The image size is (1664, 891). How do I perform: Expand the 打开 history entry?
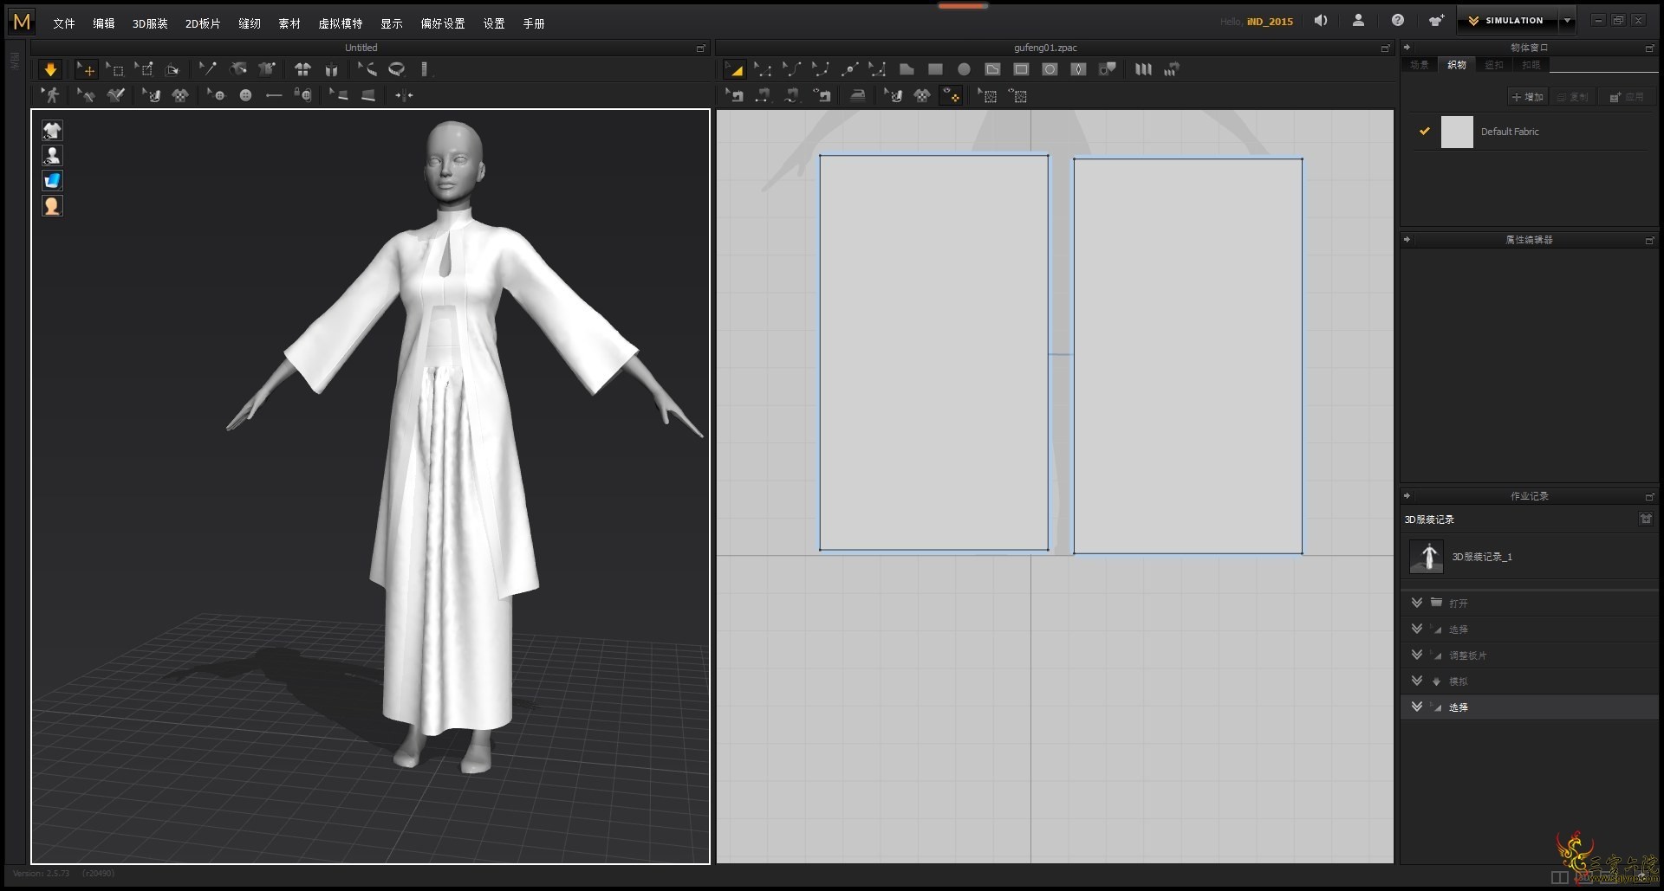pos(1417,603)
